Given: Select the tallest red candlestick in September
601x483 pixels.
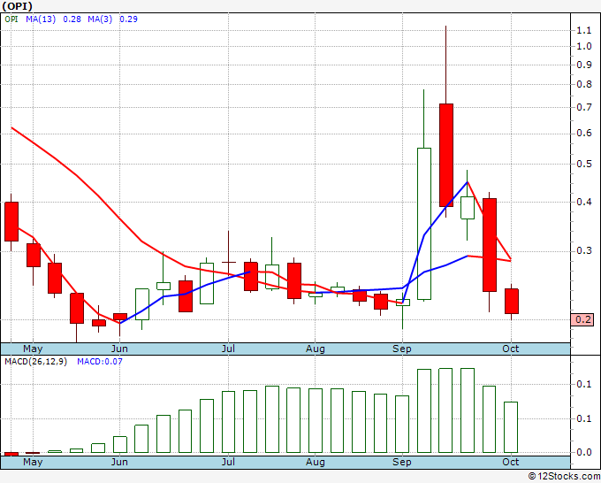Looking at the screenshot, I should pyautogui.click(x=446, y=155).
